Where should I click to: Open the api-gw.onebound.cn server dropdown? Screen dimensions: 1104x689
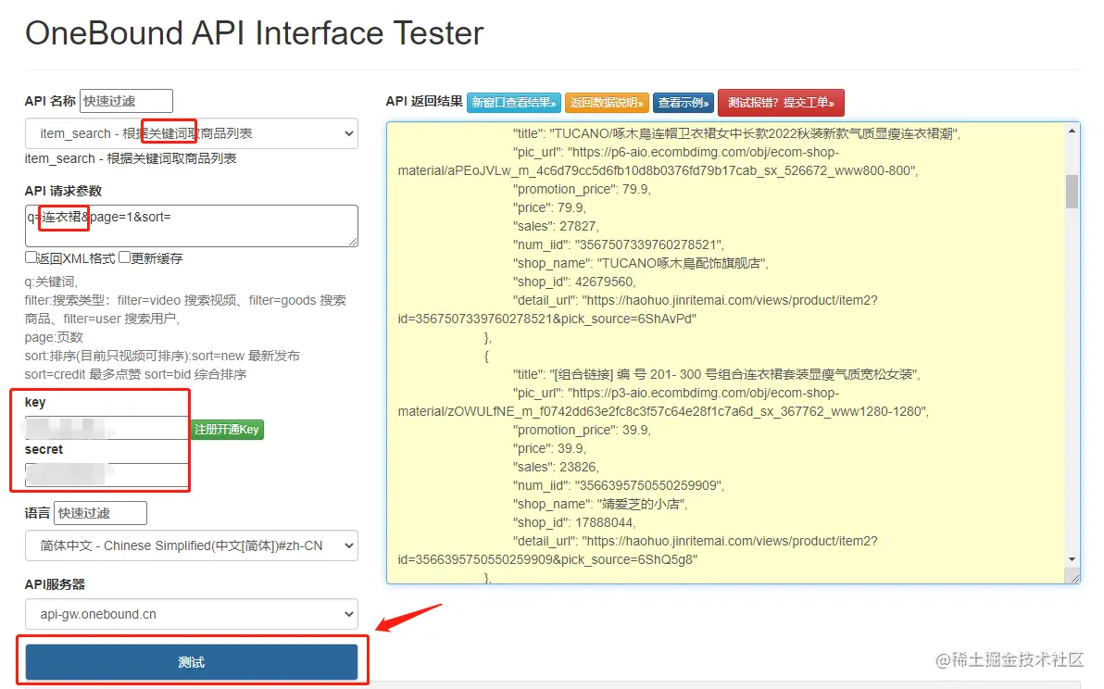click(191, 613)
